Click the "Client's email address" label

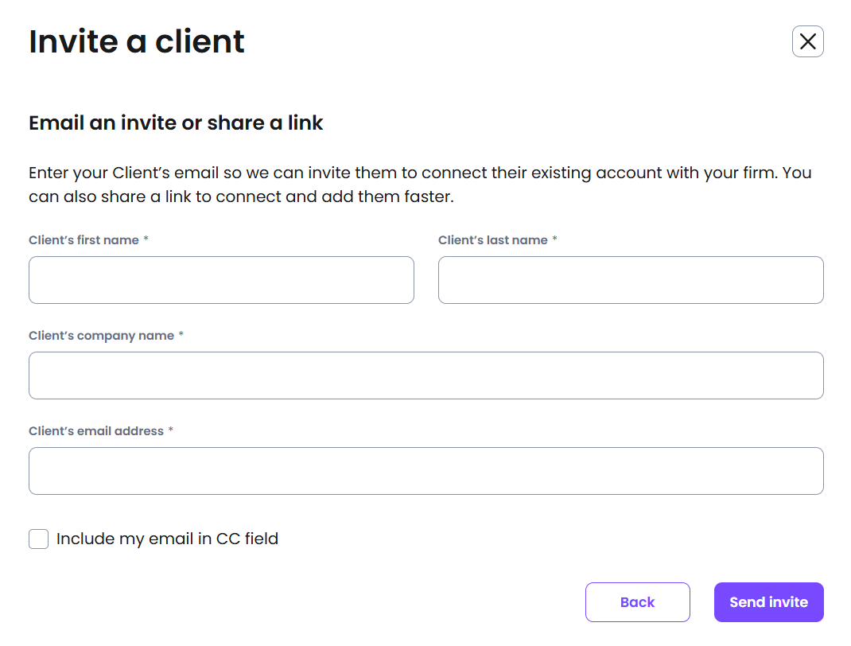click(x=95, y=431)
